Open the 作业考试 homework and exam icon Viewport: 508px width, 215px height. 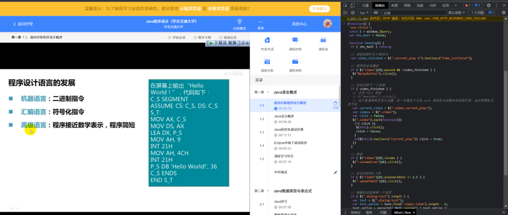click(267, 40)
